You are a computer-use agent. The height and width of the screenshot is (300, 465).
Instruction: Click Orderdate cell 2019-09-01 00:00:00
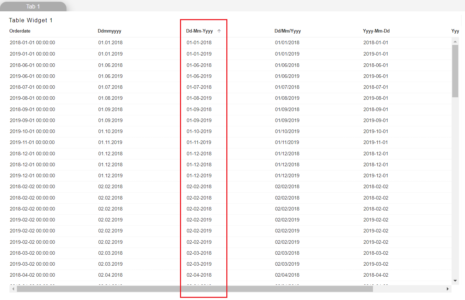[x=32, y=121]
